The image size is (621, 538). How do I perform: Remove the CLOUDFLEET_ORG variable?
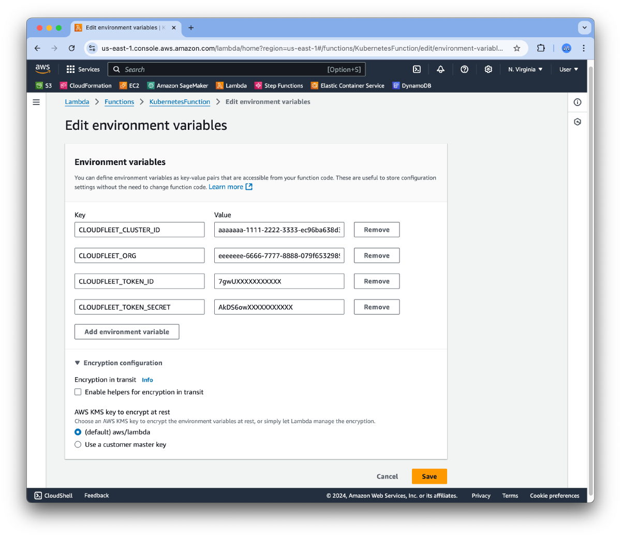377,256
